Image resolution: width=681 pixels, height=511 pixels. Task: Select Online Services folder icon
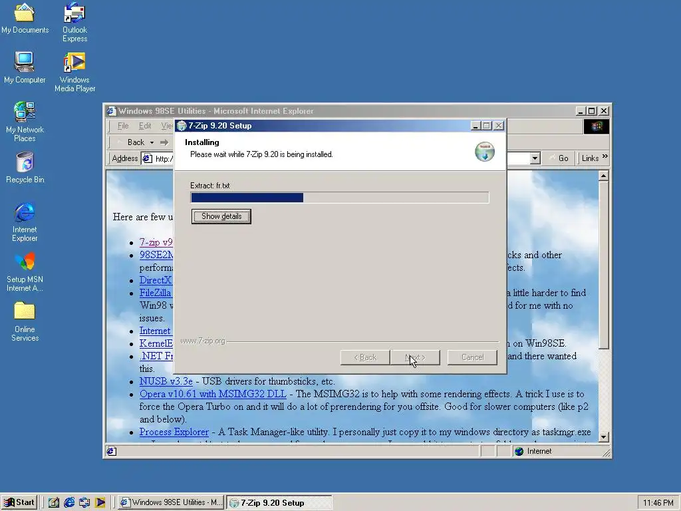point(25,321)
